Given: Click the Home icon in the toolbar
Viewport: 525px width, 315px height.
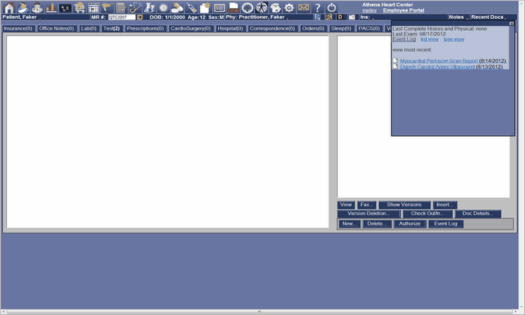Looking at the screenshot, I should click(10, 7).
